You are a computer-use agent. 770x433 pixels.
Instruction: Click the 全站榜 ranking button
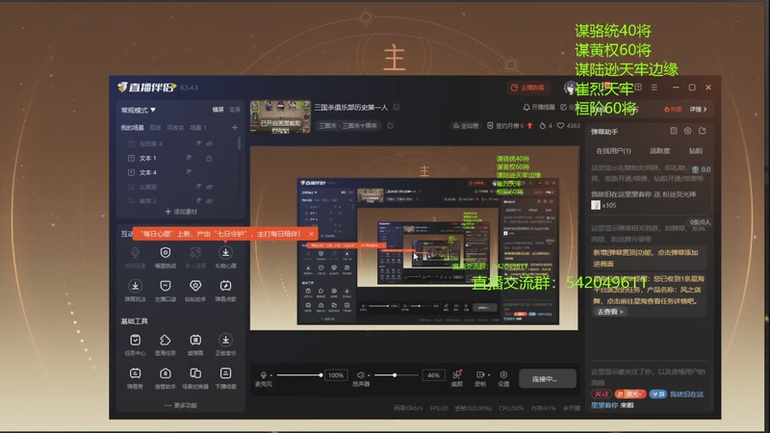466,126
